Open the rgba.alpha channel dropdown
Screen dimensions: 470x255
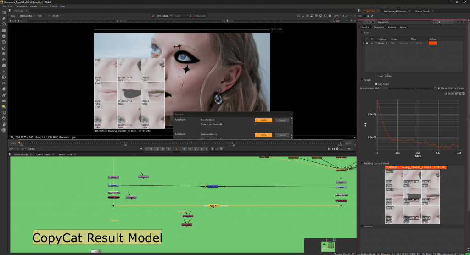pyautogui.click(x=27, y=16)
